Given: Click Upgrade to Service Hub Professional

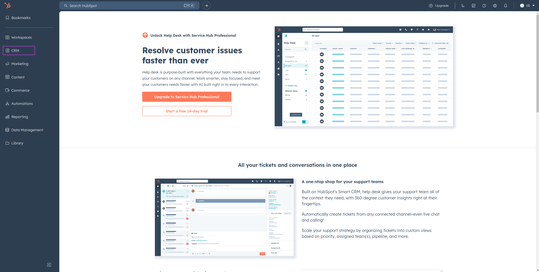Looking at the screenshot, I should click(x=187, y=97).
